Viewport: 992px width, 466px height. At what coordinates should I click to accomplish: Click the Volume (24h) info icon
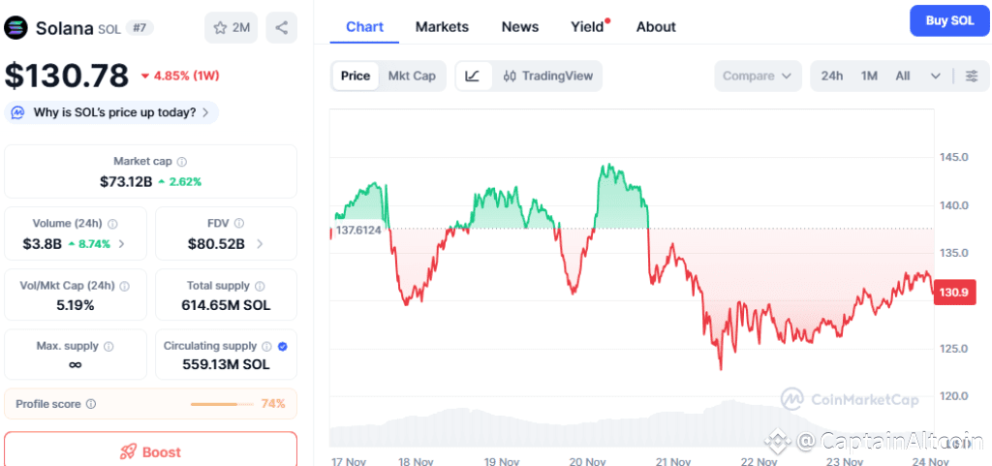[112, 224]
